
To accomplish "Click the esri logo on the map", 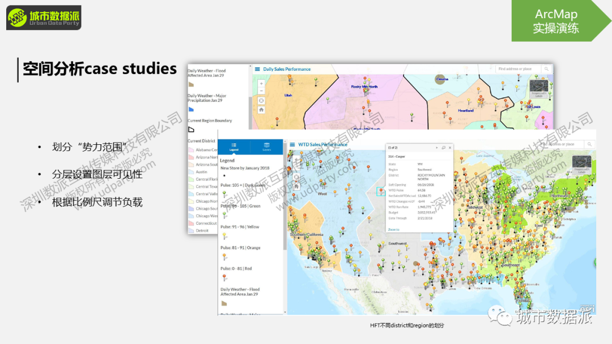I will pyautogui.click(x=587, y=309).
